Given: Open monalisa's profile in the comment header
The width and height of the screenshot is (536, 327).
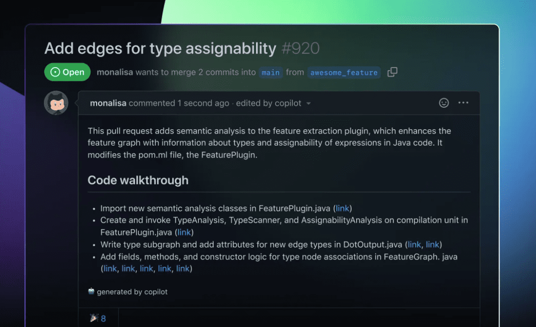Looking at the screenshot, I should [x=108, y=103].
